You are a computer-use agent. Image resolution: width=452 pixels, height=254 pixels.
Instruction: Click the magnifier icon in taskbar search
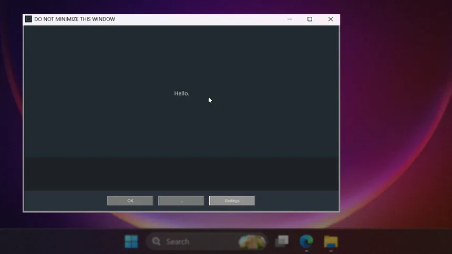[x=156, y=241]
